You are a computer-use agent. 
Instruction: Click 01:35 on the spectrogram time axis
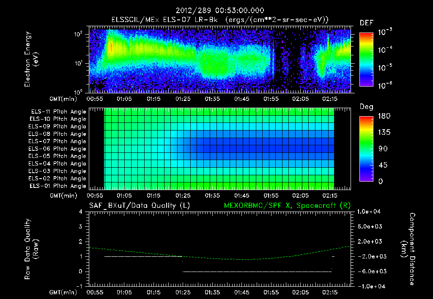point(212,99)
